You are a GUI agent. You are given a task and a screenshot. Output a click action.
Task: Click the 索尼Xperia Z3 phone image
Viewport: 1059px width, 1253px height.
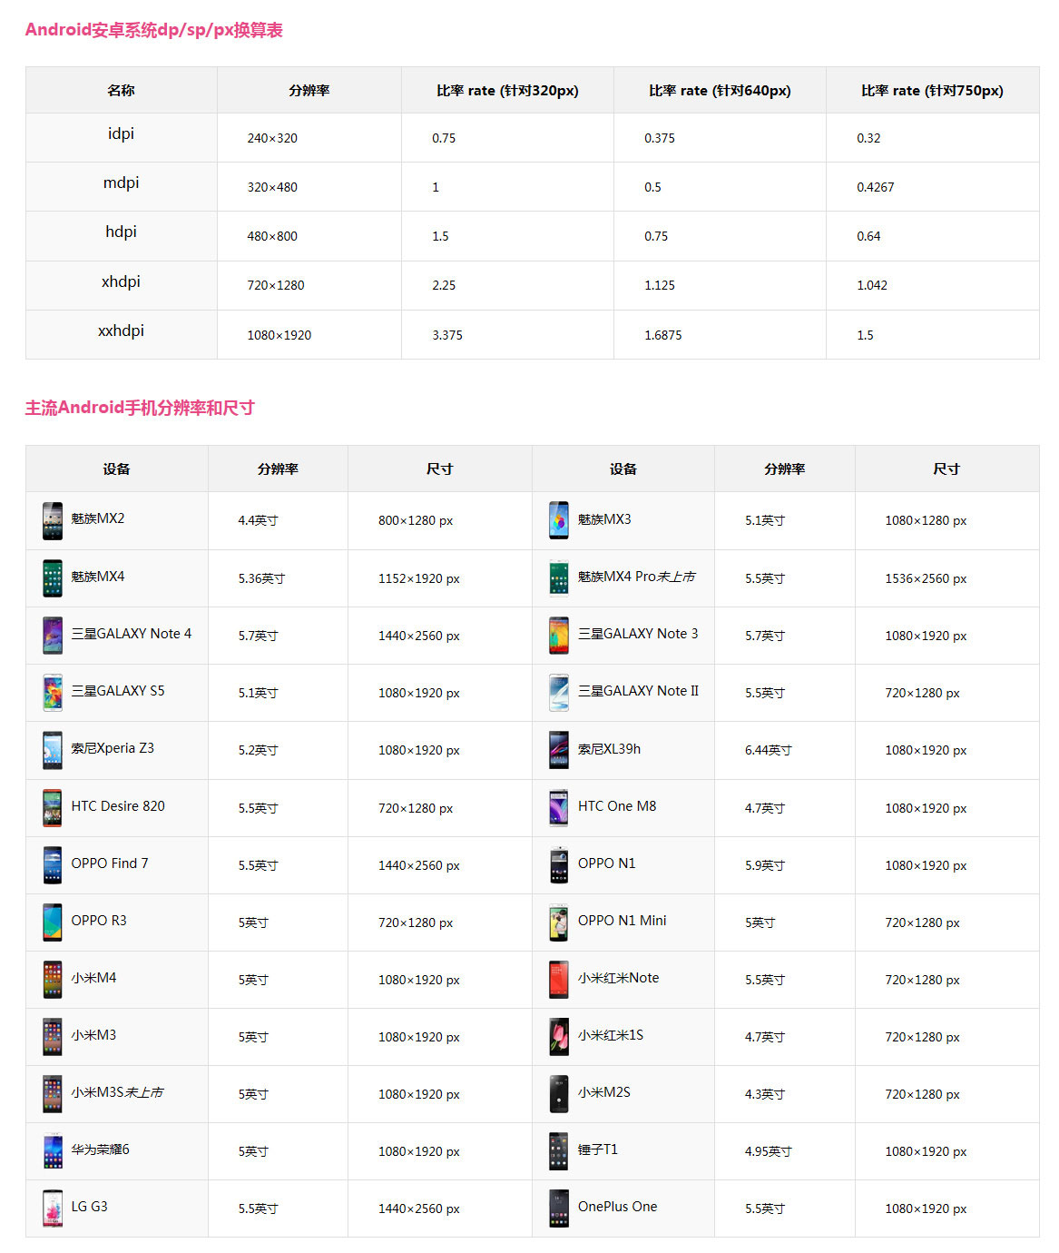[53, 750]
